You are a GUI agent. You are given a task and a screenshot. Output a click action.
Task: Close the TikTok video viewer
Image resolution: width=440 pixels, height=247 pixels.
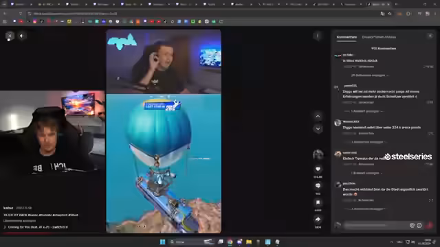click(x=10, y=36)
